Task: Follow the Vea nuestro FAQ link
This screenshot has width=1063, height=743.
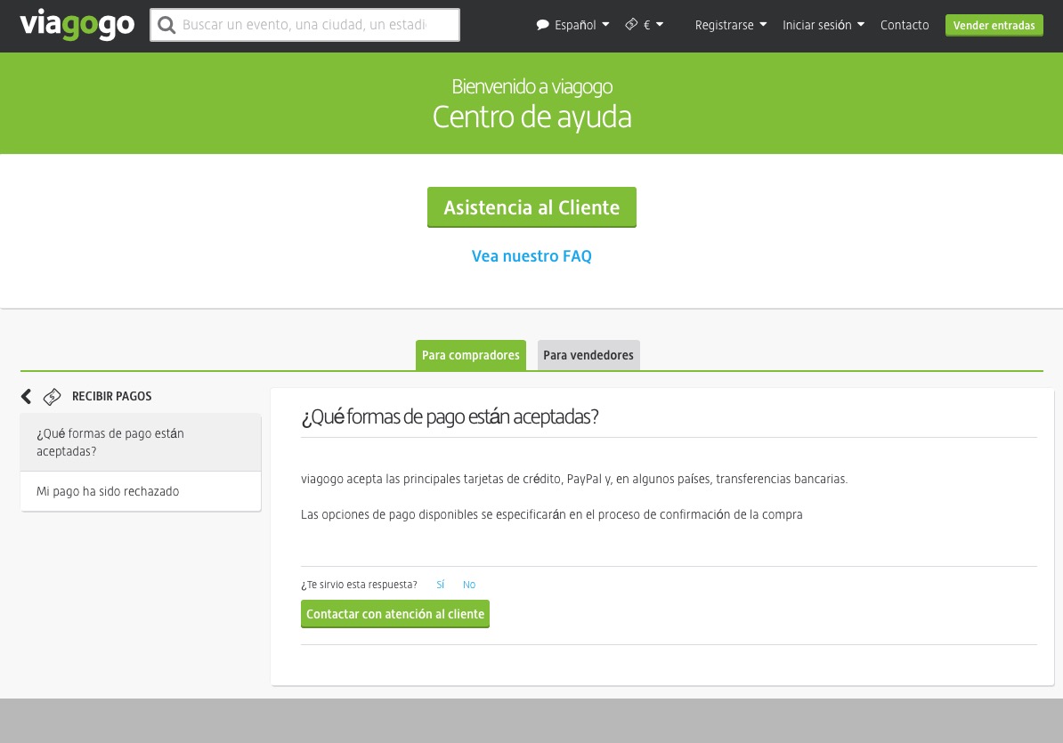Action: click(x=531, y=256)
